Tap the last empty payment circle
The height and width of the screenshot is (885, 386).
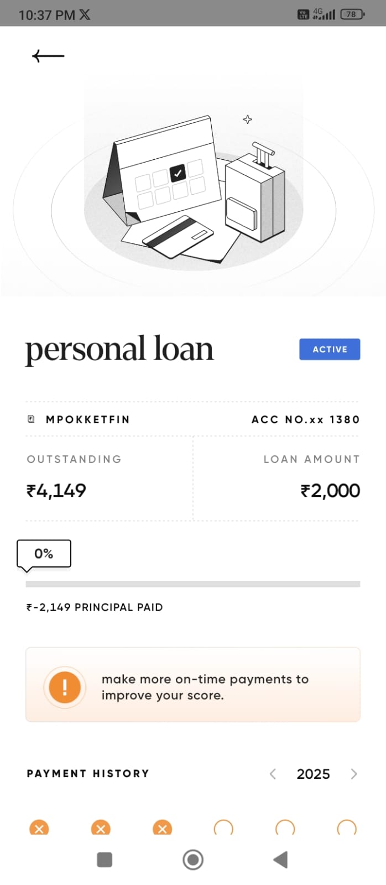pos(347,828)
